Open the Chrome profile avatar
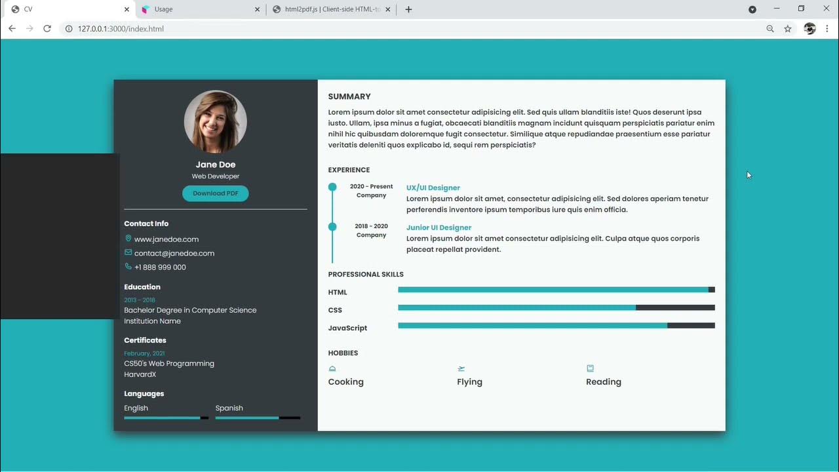The height and width of the screenshot is (472, 839). pos(810,29)
